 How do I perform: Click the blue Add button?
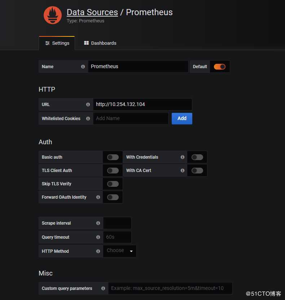tap(182, 118)
